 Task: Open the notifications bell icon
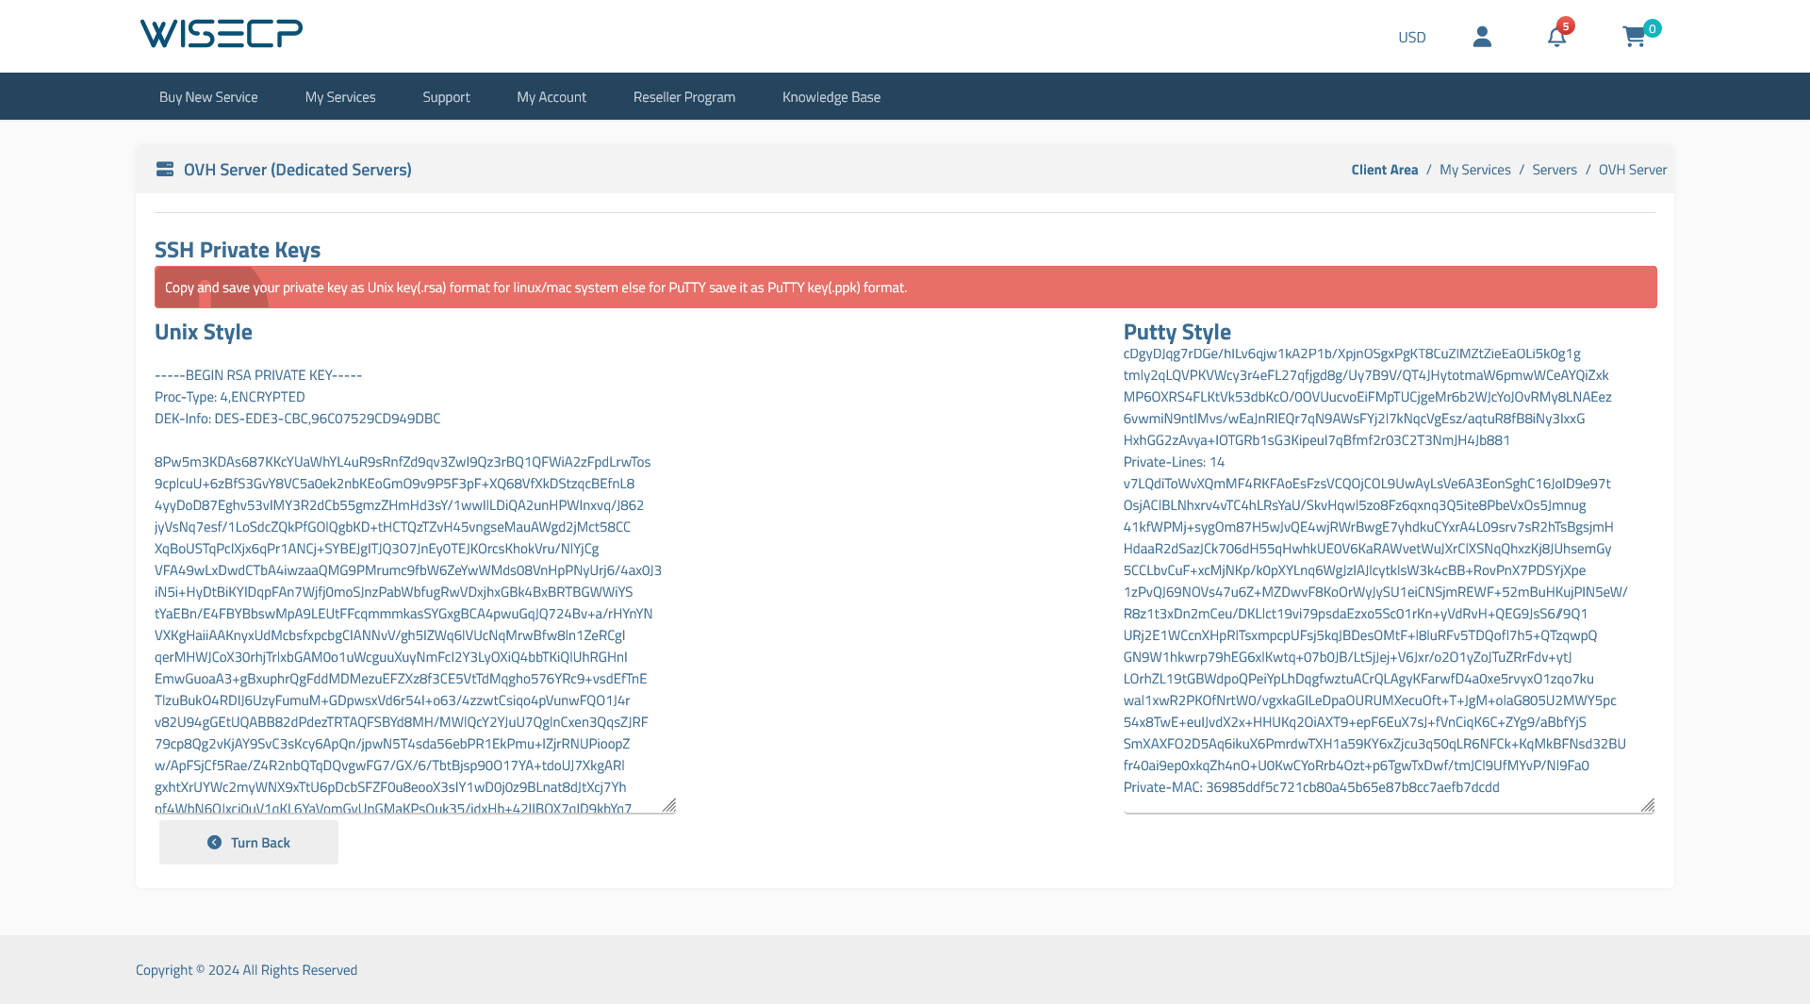tap(1556, 37)
